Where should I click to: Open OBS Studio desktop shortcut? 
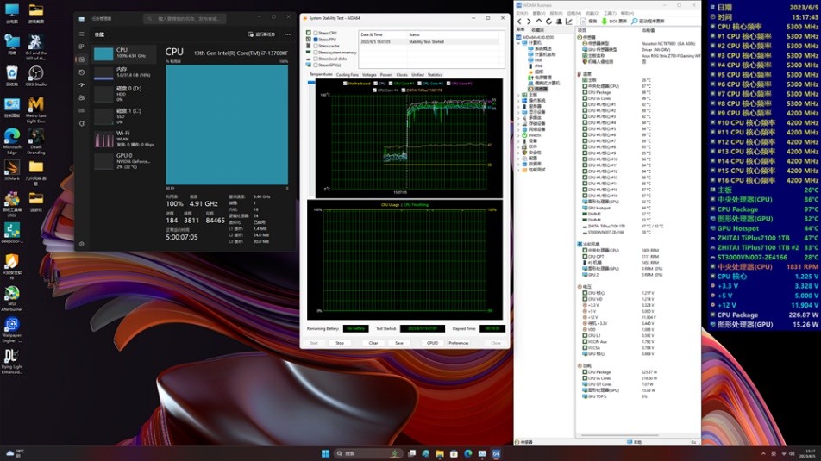tap(36, 74)
